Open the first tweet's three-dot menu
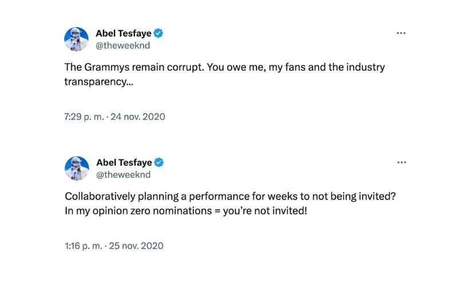This screenshot has width=472, height=283. tap(401, 33)
